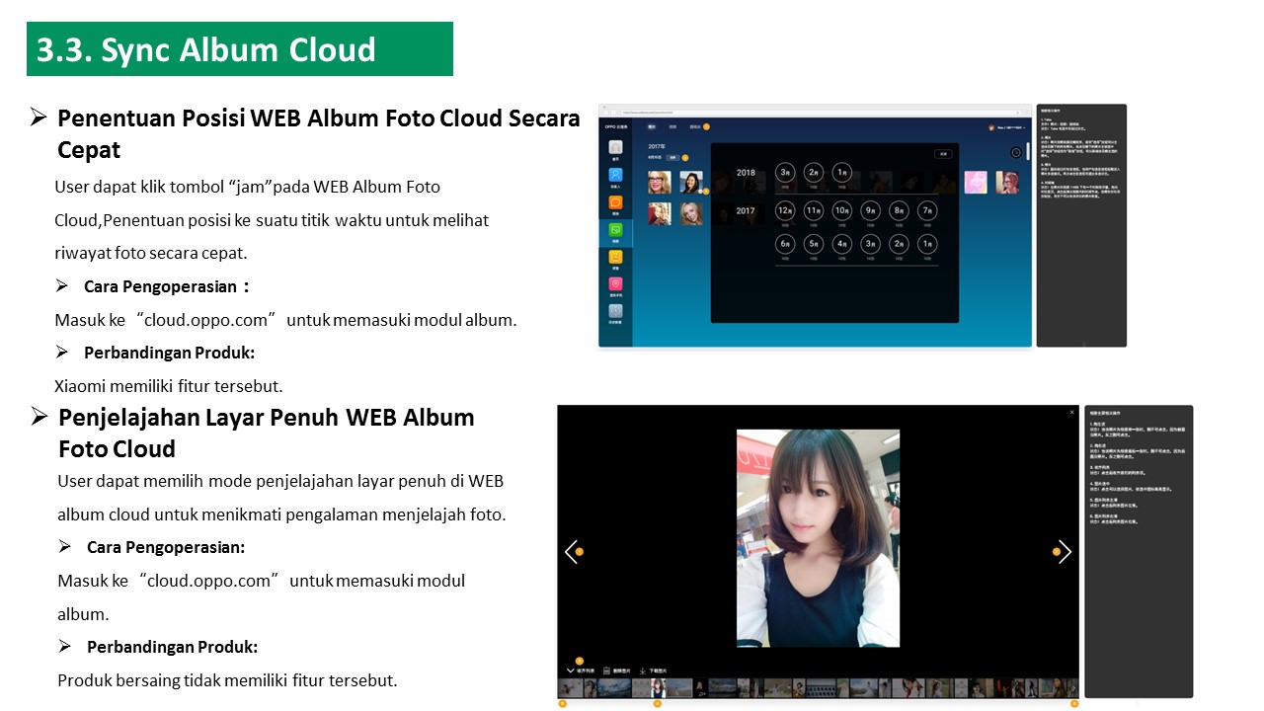
Task: Click the trash delete photo icon
Action: coord(606,671)
